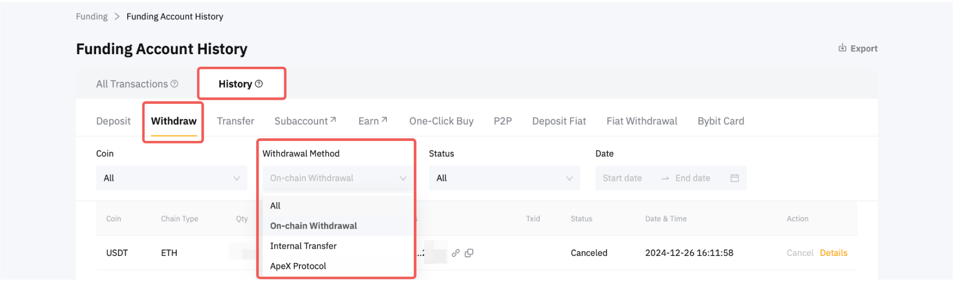Switch to the Deposit tab
Viewport: 962px width, 284px height.
click(x=113, y=121)
